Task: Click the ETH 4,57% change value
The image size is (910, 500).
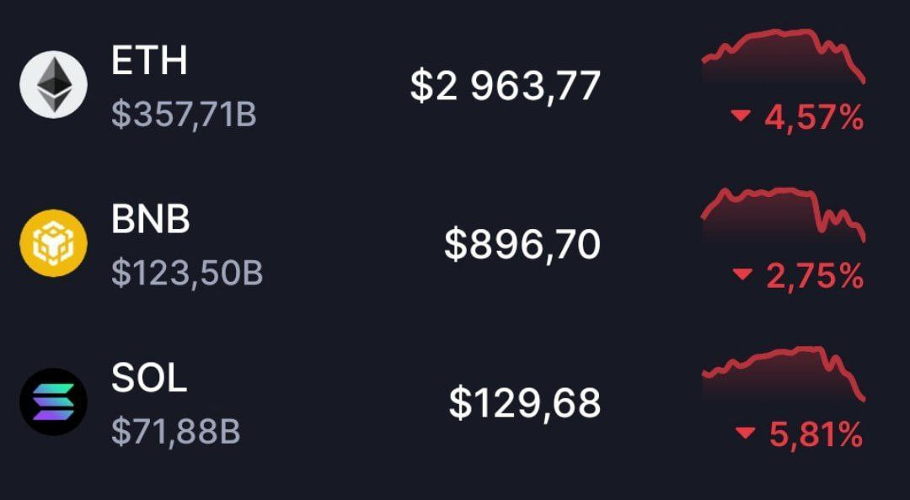Action: tap(814, 118)
